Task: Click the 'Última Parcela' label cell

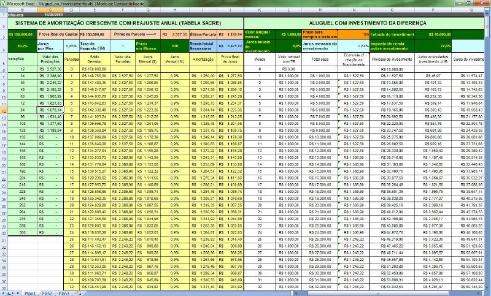Action: 203,34
